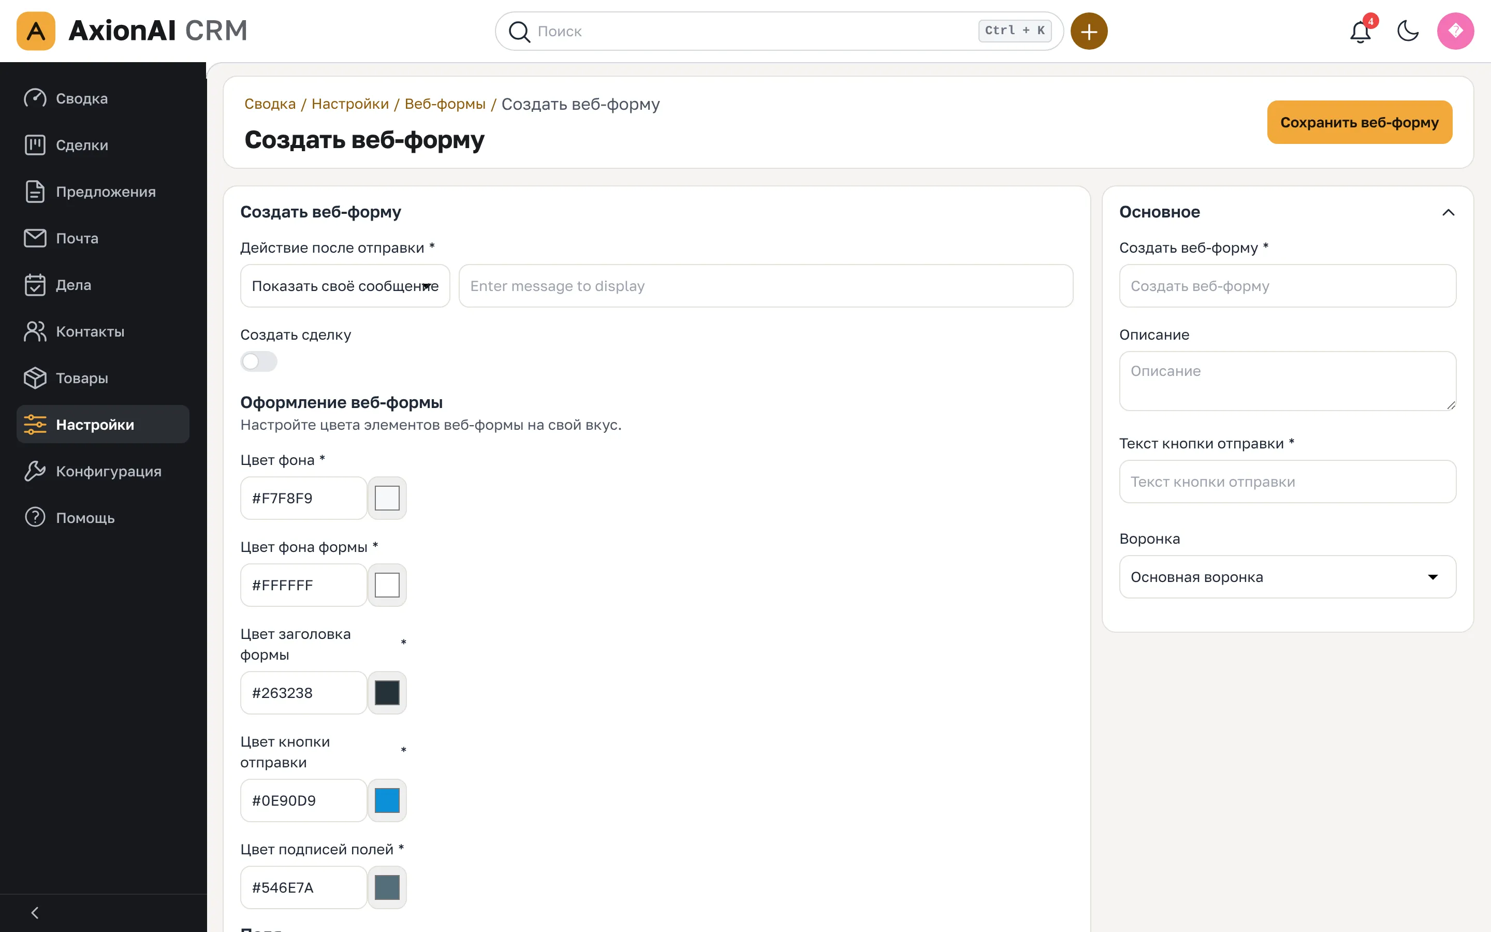Click the Настройки sliders icon
The image size is (1491, 932).
(x=35, y=425)
